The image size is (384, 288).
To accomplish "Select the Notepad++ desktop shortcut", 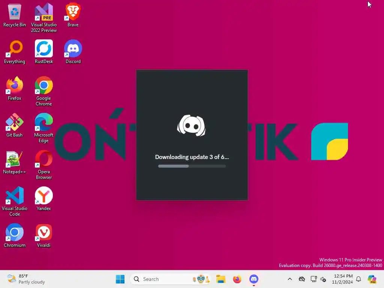I will tap(15, 162).
